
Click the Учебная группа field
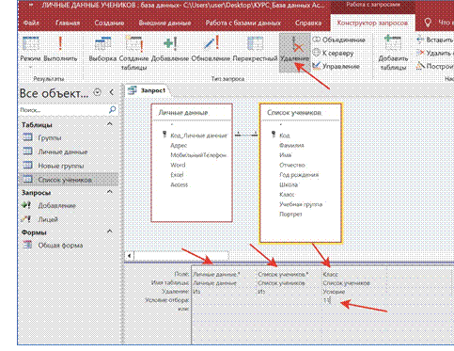(x=301, y=204)
